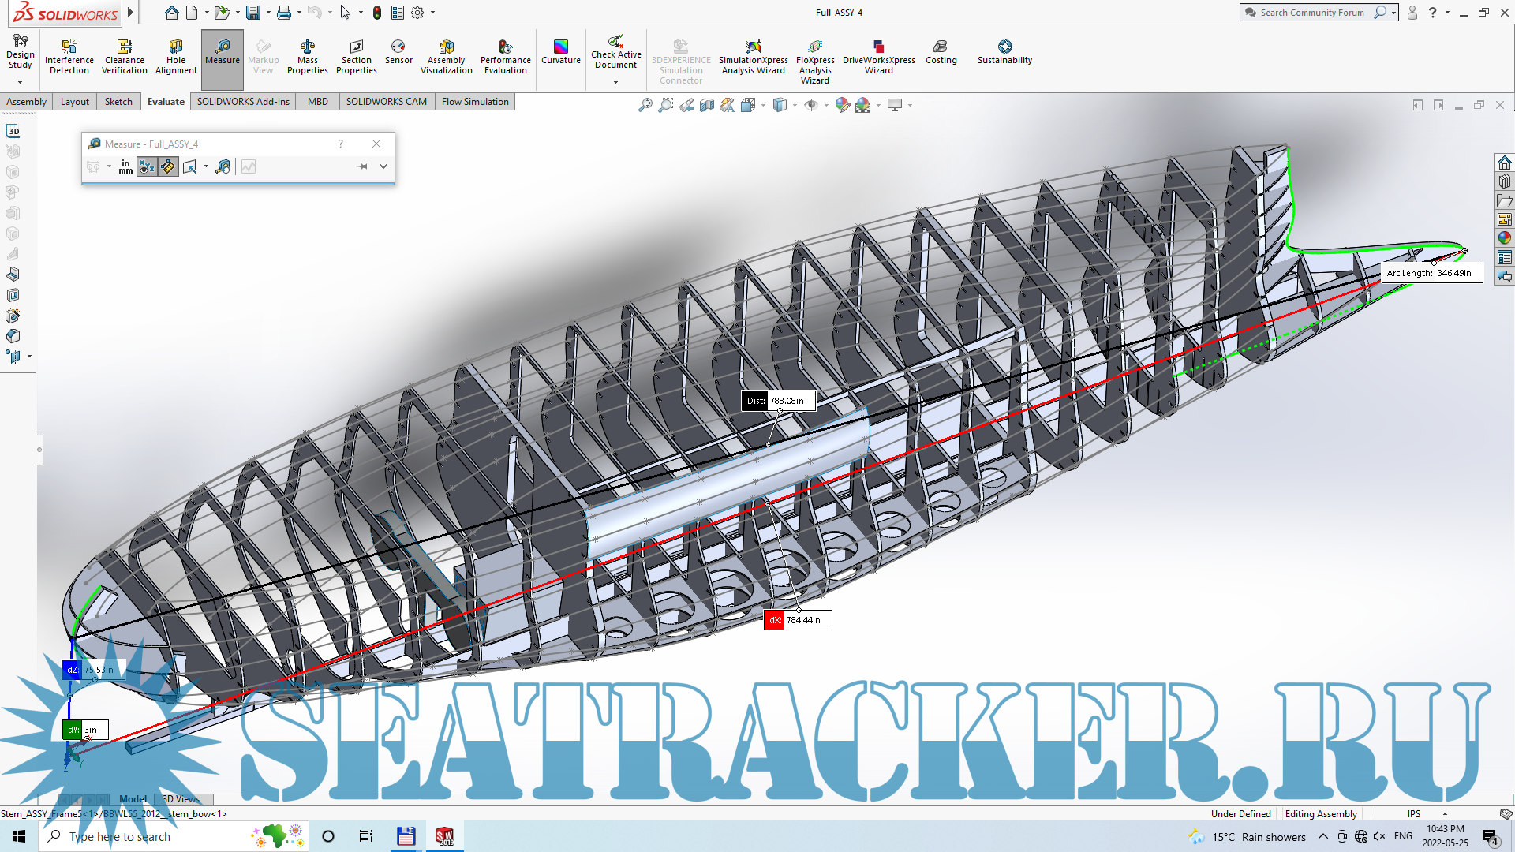Toggle the Show XYZ Measurements button
The image size is (1515, 852).
[x=147, y=166]
